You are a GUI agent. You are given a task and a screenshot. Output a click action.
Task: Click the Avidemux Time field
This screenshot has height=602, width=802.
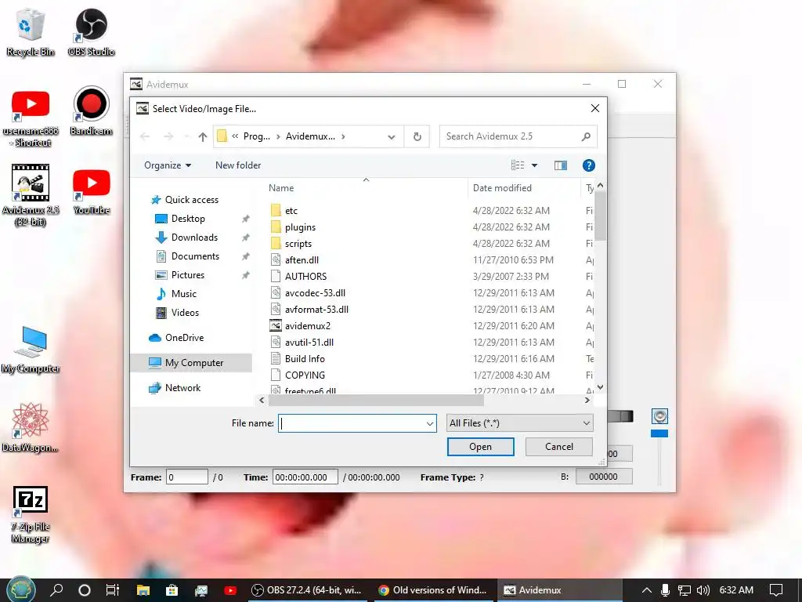pos(305,477)
